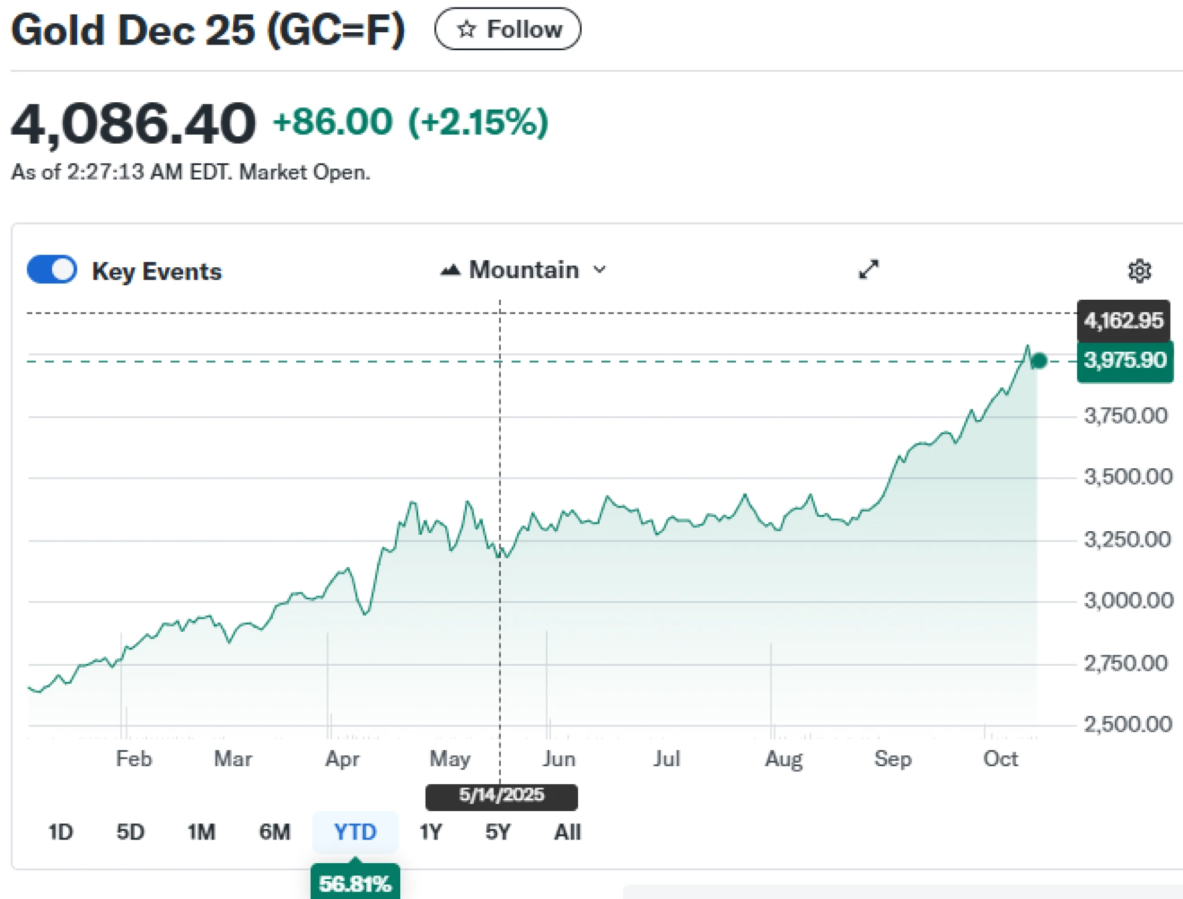Show the 5Y chart range
The height and width of the screenshot is (899, 1183).
click(498, 832)
